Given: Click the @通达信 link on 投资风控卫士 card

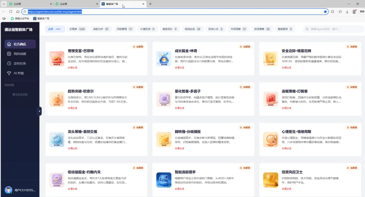Looking at the screenshot, I should coord(286,189).
